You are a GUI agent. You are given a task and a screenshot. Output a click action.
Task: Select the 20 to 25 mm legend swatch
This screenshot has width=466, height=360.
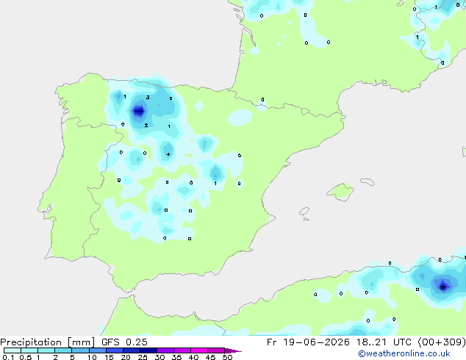pos(131,350)
